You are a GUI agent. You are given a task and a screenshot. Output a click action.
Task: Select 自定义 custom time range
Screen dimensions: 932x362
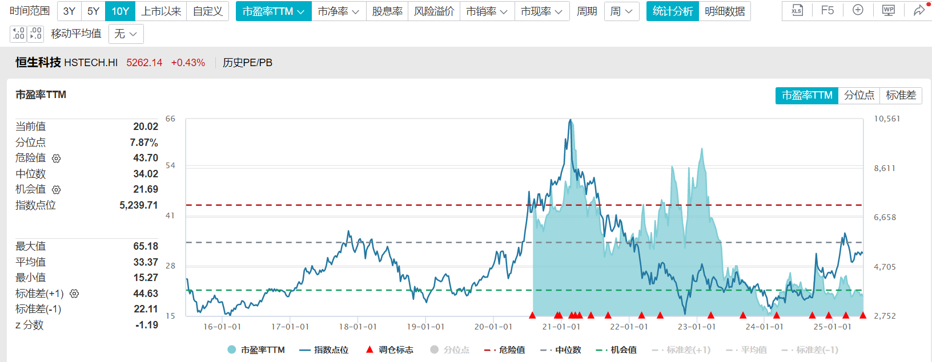coord(208,11)
